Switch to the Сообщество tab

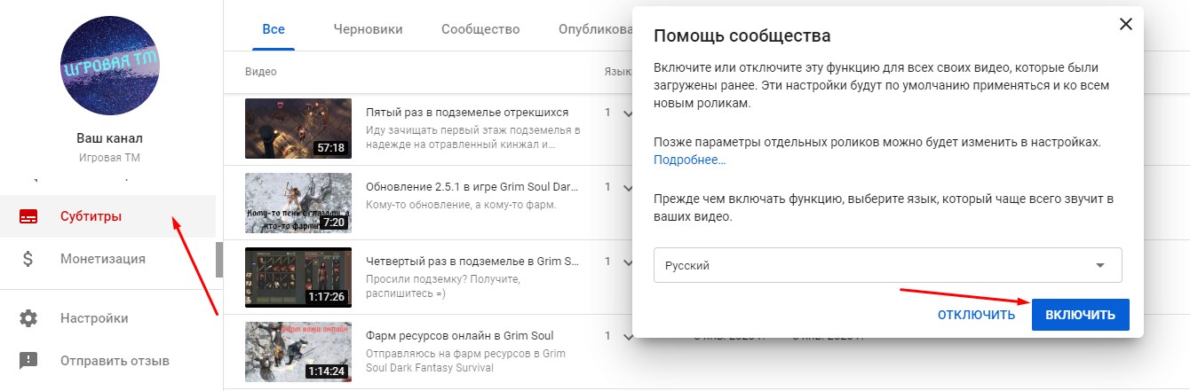(x=480, y=29)
